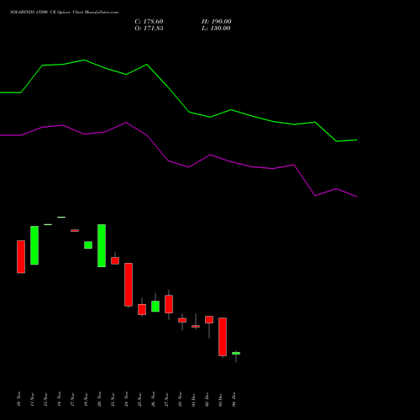Click the SOLARINDS 13500 CE chart title

tap(64, 13)
